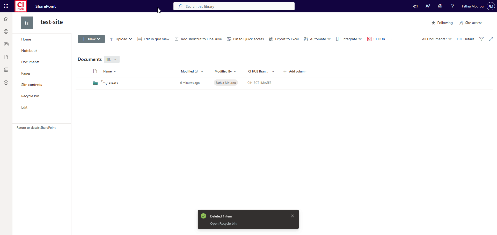Click Open Recycle bin link in notification
The image size is (497, 235).
pos(223,223)
